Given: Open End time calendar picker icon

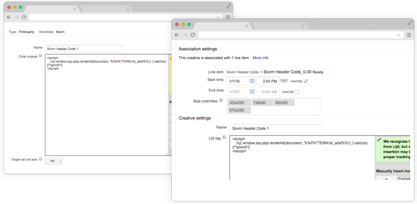Looking at the screenshot, I should pyautogui.click(x=252, y=92).
